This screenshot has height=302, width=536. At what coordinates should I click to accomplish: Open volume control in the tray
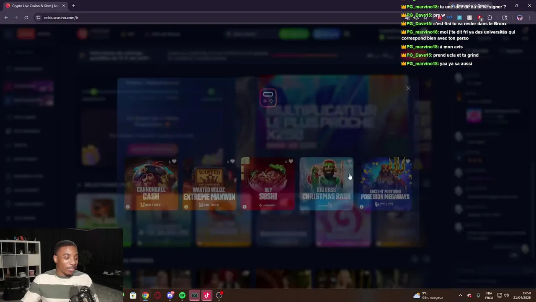click(506, 295)
